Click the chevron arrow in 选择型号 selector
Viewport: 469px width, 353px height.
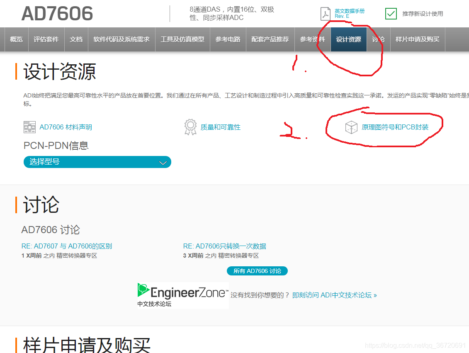tap(163, 163)
